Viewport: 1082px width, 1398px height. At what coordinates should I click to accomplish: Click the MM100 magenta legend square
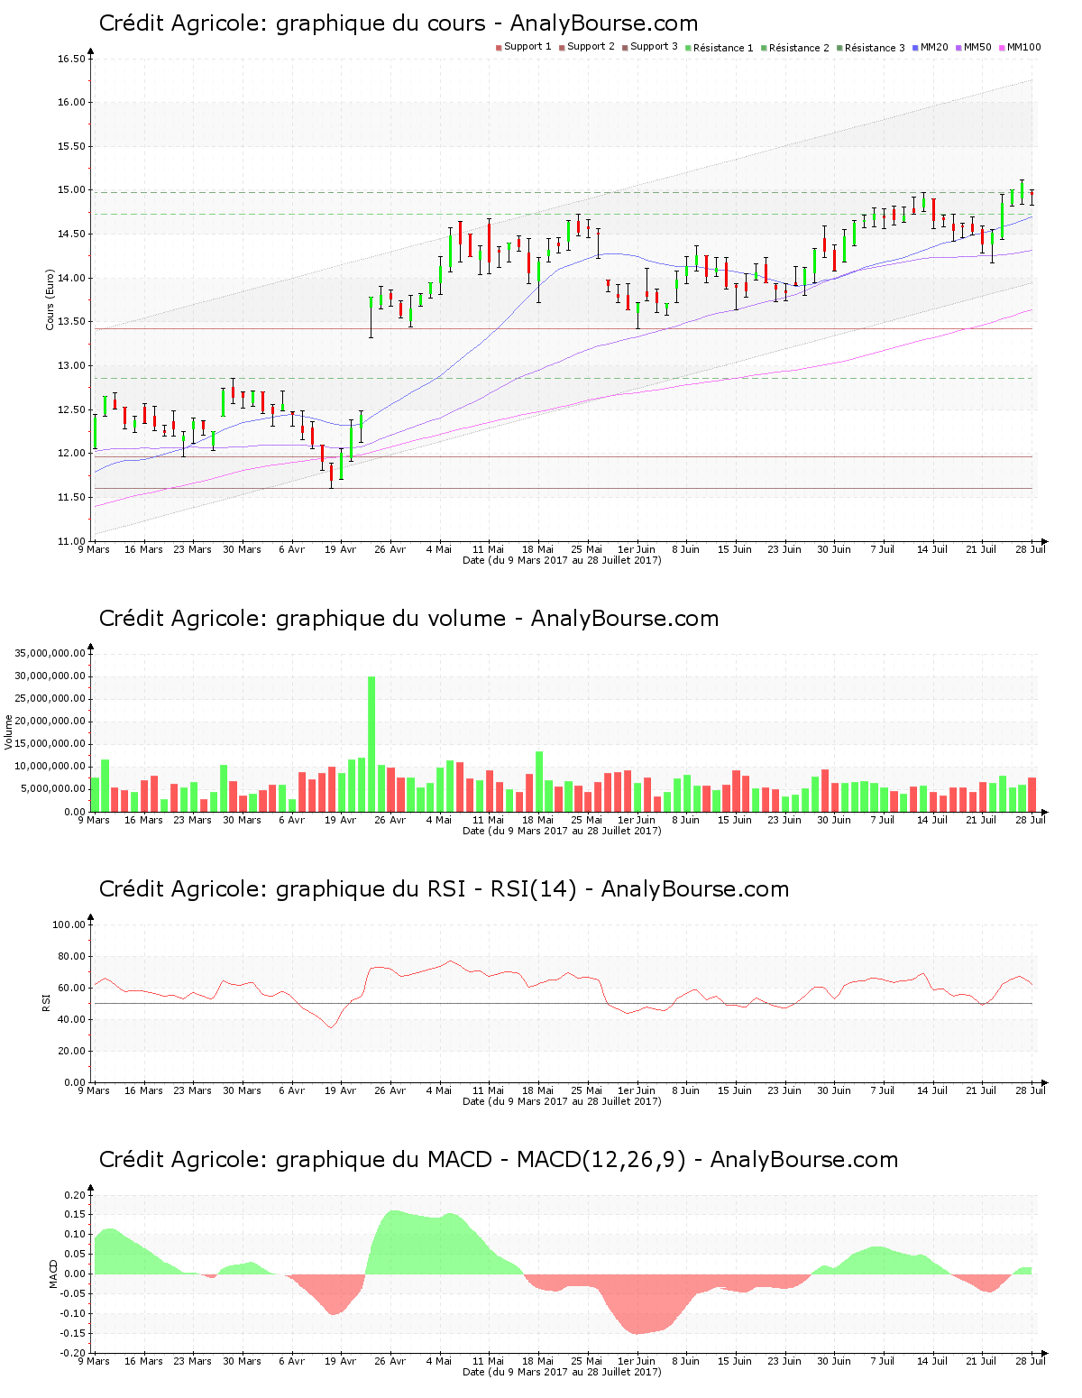[x=1002, y=48]
